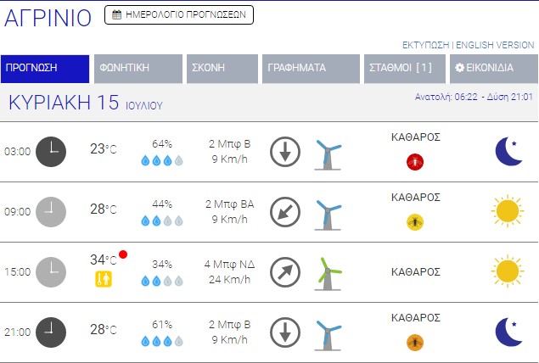Click the ΕΚΤΥΠΩΣΗ print link
539x363 pixels.
425,45
